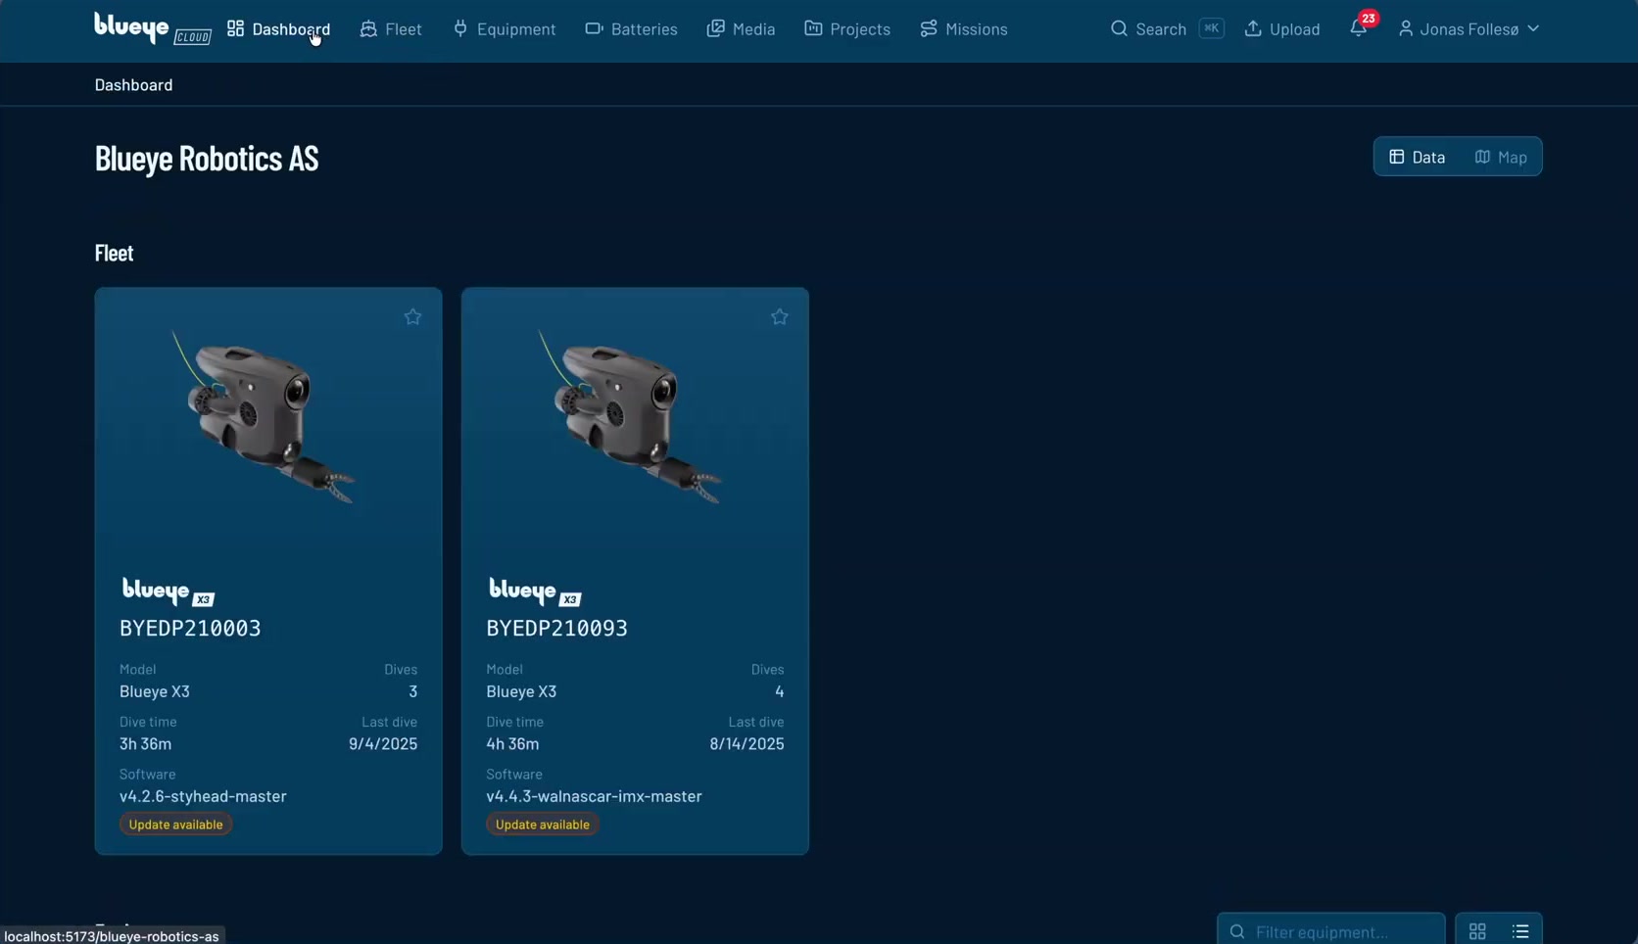
Task: Click the BYEDP210003 serial number
Action: [190, 629]
